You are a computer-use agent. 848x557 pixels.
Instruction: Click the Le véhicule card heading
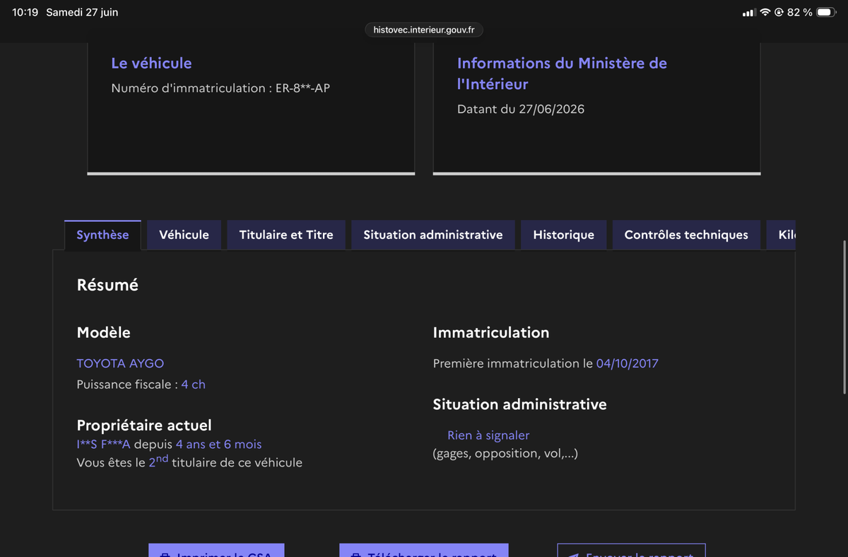pyautogui.click(x=151, y=63)
